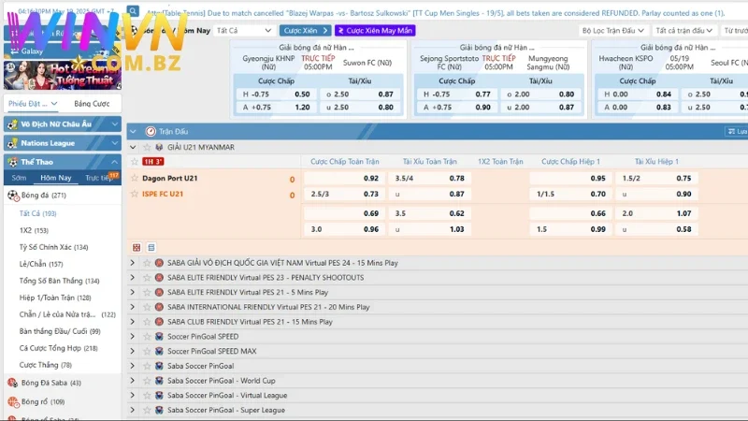Expand the Saba Soccer PinGoal - World Cup row
This screenshot has width=748, height=421.
tap(133, 381)
